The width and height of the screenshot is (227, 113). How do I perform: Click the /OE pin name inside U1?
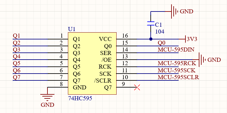click(x=106, y=60)
